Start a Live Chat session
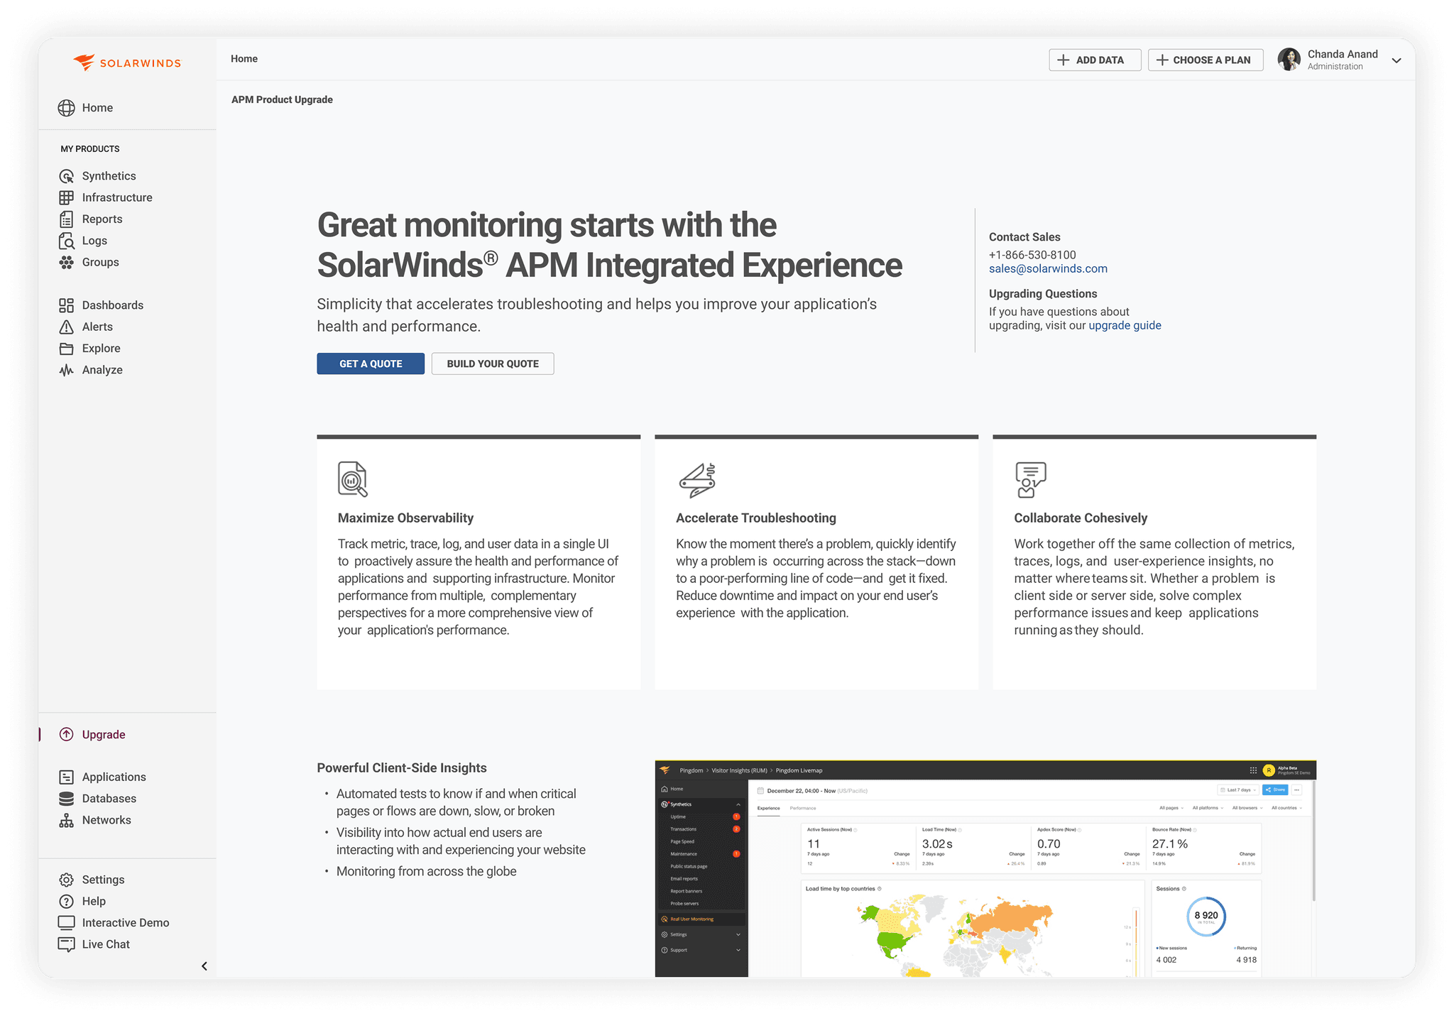This screenshot has width=1454, height=1016. [x=105, y=944]
